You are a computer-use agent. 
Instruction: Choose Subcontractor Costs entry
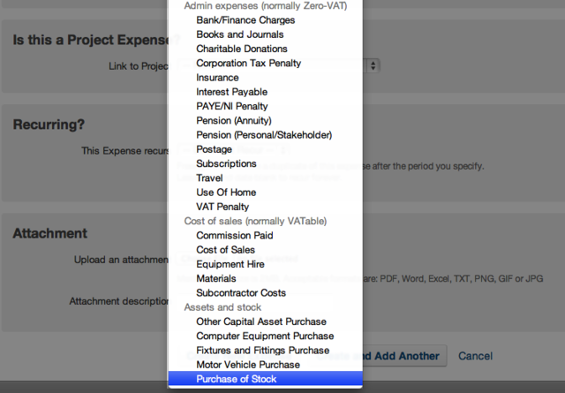(x=241, y=293)
